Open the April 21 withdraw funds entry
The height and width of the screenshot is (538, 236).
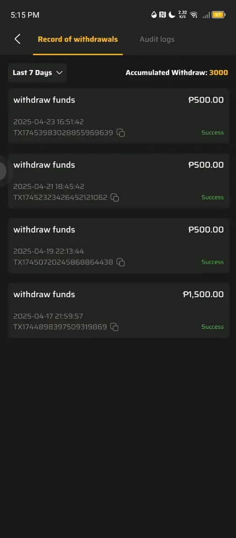click(x=119, y=181)
